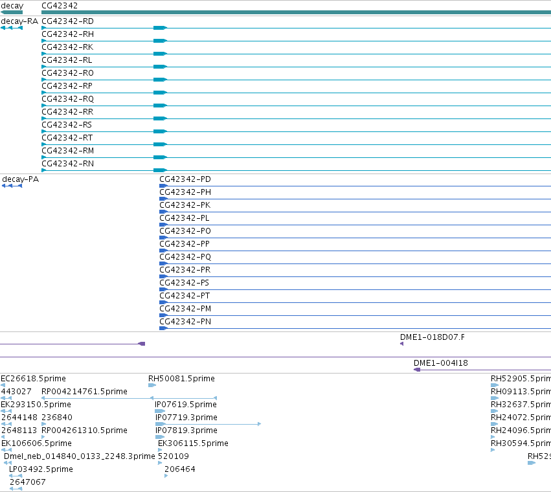Viewport: 551px width, 492px height.
Task: Click the exon block of CG42342-RD
Action: 160,28
